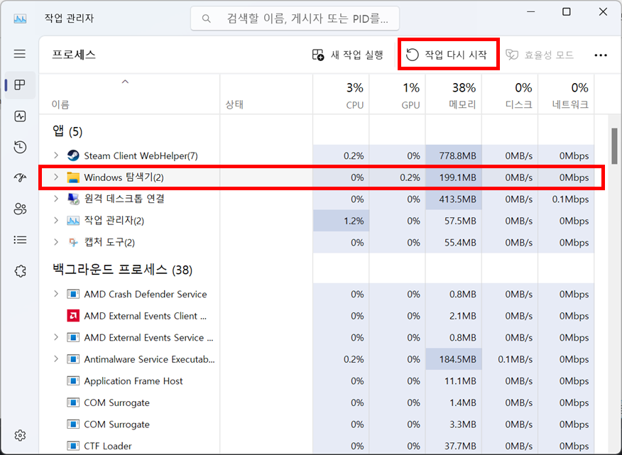Expand 캡처 도구 process group
The width and height of the screenshot is (622, 455).
(x=56, y=242)
